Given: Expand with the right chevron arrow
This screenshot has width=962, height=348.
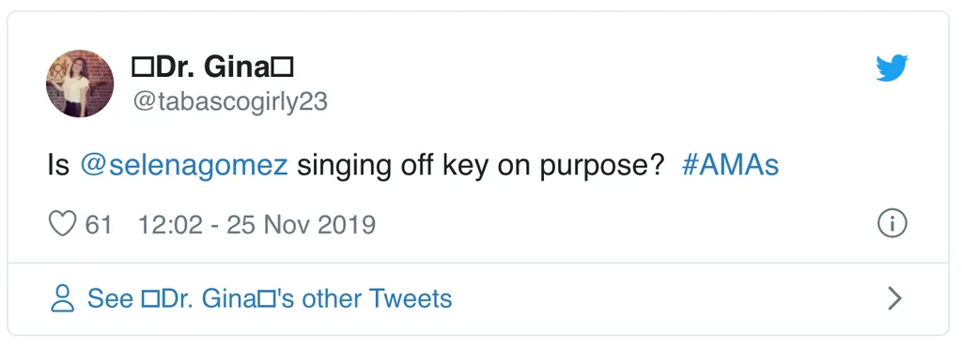Looking at the screenshot, I should (x=894, y=298).
